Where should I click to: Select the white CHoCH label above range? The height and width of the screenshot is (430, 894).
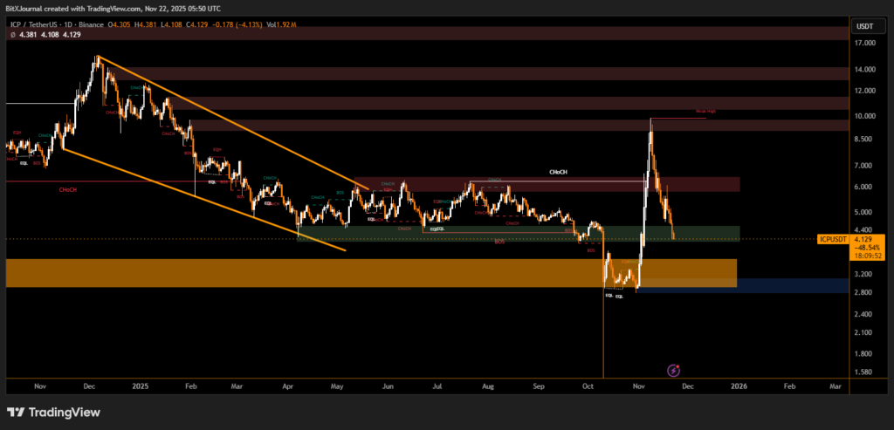tap(557, 173)
